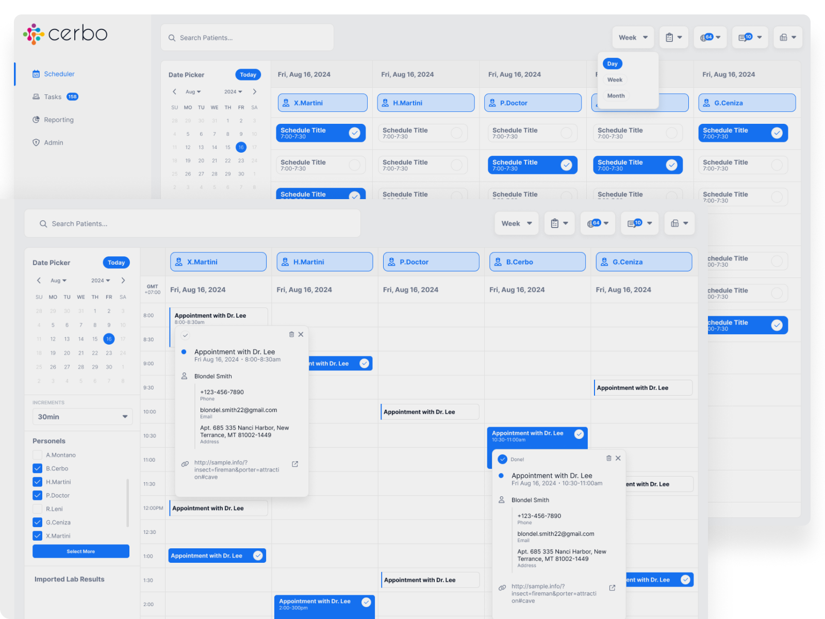
Task: Select Month in the view dropdown
Action: [x=616, y=96]
